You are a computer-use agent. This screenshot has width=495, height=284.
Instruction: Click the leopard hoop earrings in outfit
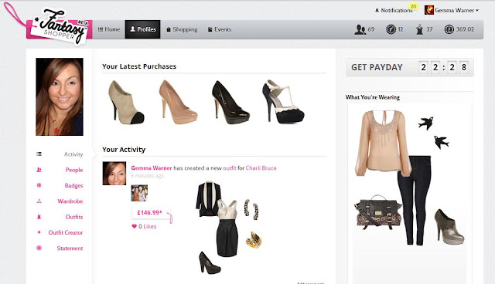click(x=251, y=209)
